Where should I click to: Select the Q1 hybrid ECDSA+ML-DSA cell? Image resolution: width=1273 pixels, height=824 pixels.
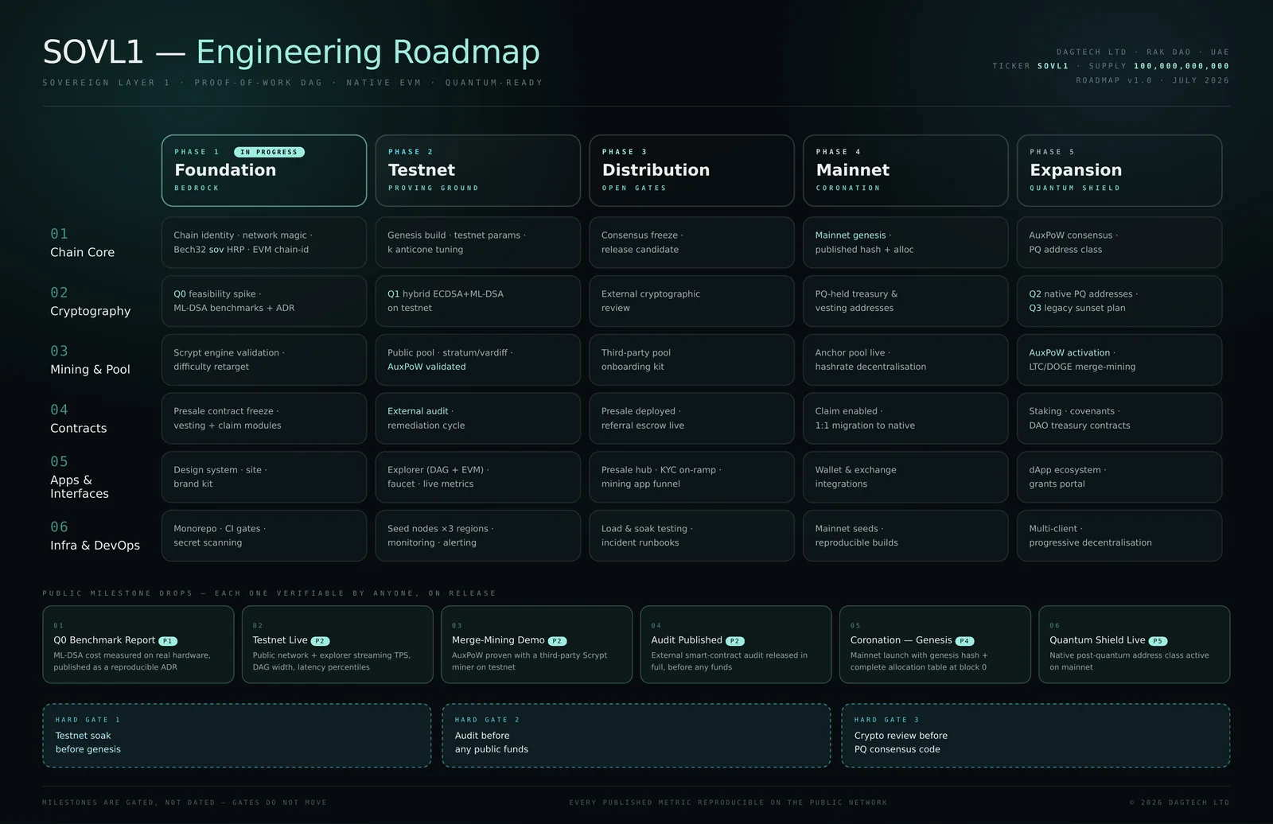tap(477, 301)
